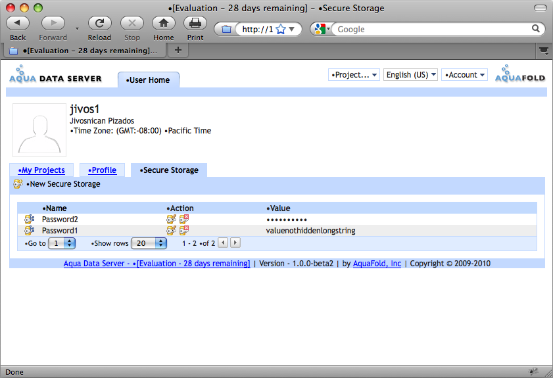Delete the Password1 secure storage entry

183,231
